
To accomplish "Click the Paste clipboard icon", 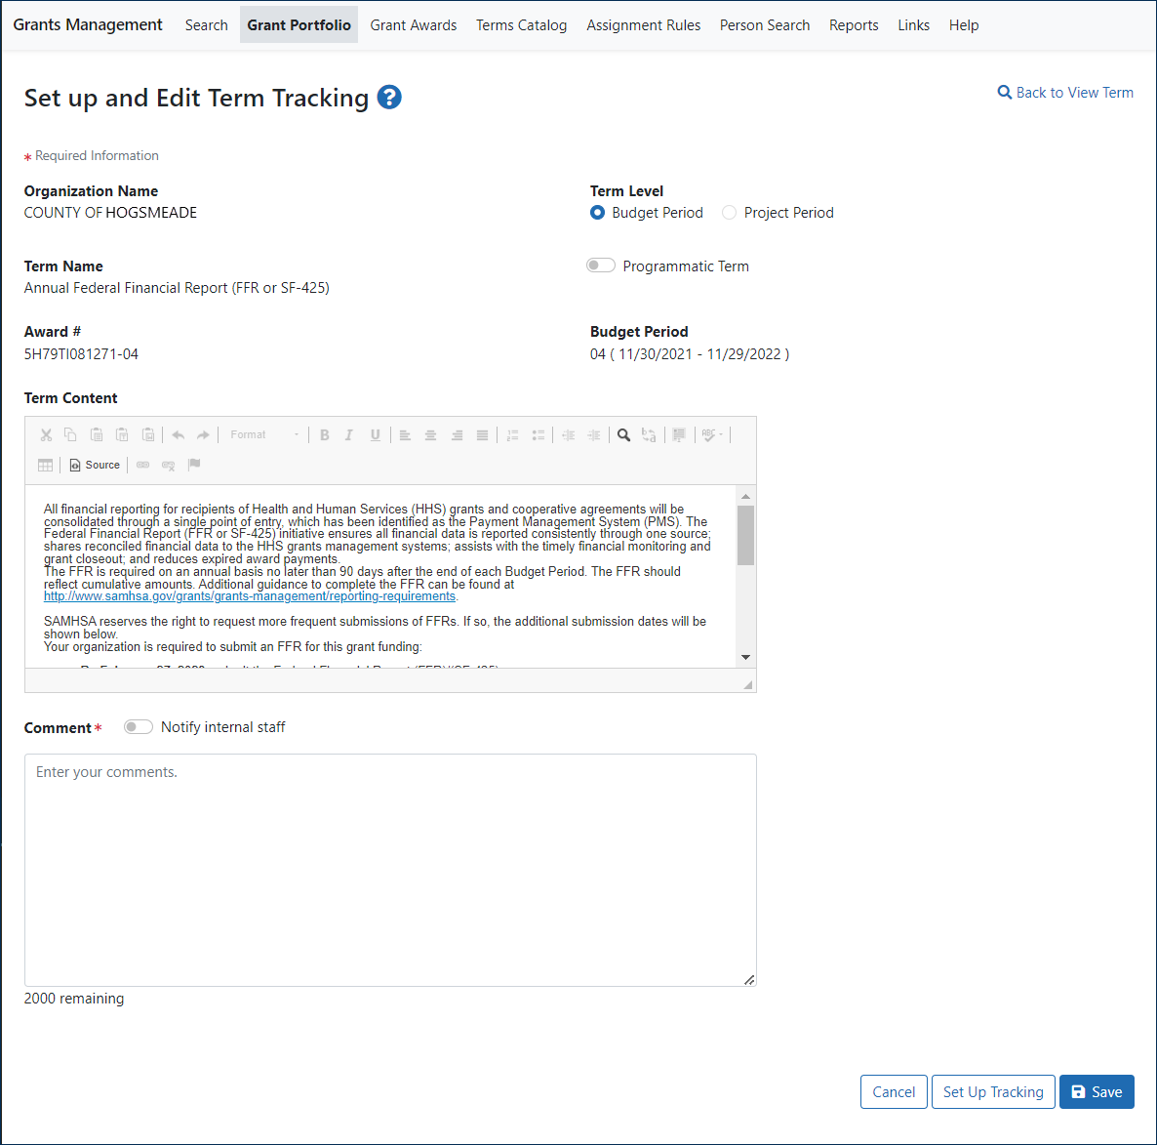I will [x=97, y=434].
